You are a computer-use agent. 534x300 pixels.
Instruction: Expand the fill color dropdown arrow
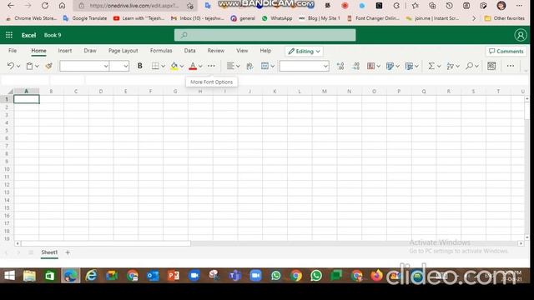click(182, 67)
